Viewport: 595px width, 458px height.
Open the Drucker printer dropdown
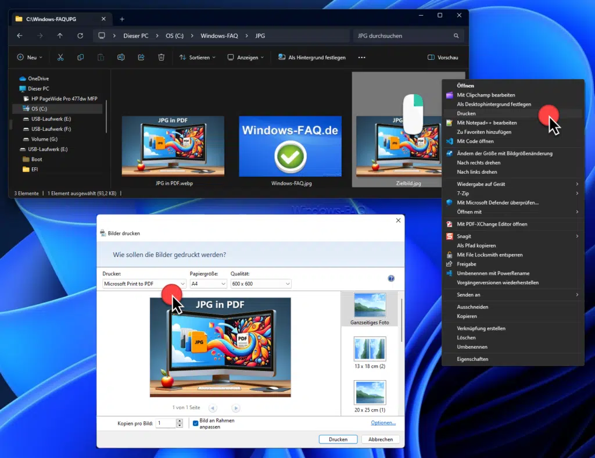click(144, 284)
